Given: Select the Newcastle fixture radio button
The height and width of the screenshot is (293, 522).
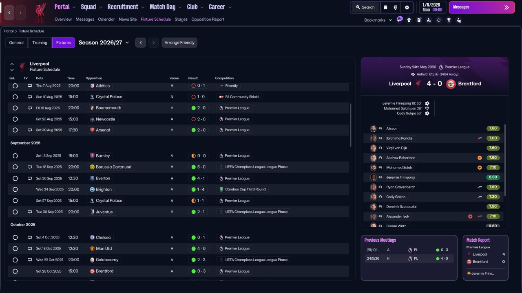Looking at the screenshot, I should (x=15, y=119).
